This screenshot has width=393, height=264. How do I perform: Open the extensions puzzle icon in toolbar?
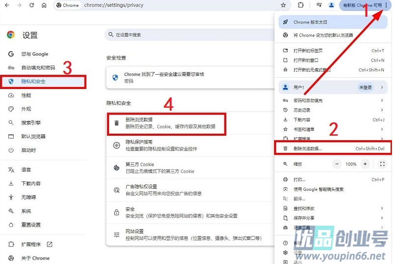pyautogui.click(x=301, y=5)
